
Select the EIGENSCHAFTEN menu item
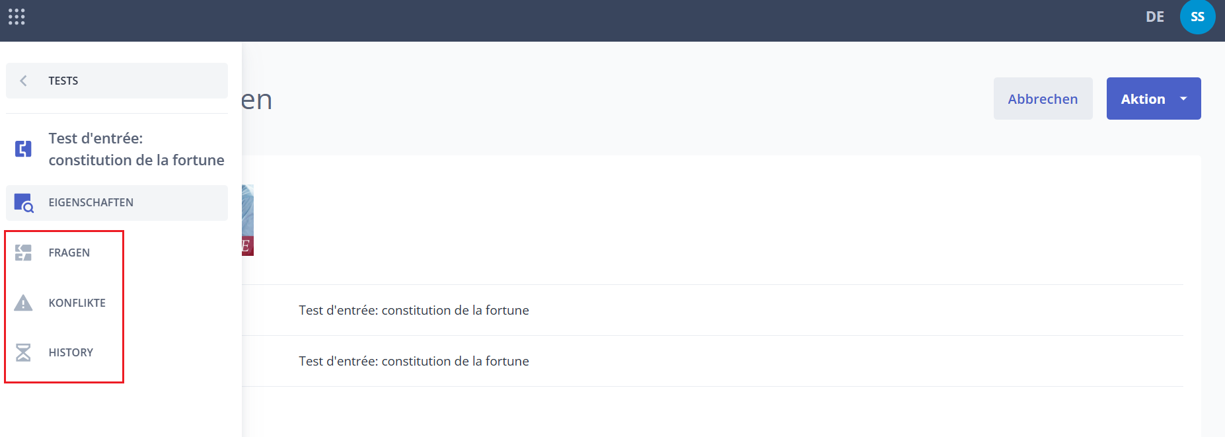(x=117, y=203)
